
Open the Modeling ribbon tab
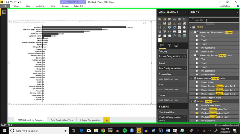click(40, 6)
